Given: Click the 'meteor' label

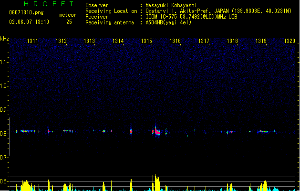Looking at the screenshot, I should pyautogui.click(x=68, y=15).
